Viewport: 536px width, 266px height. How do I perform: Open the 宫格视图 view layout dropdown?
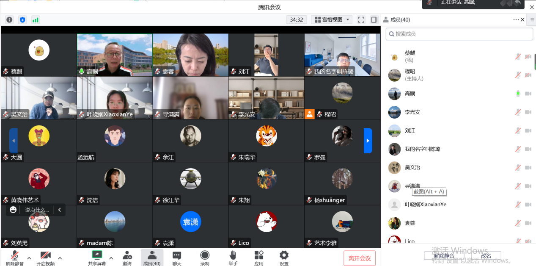point(332,20)
